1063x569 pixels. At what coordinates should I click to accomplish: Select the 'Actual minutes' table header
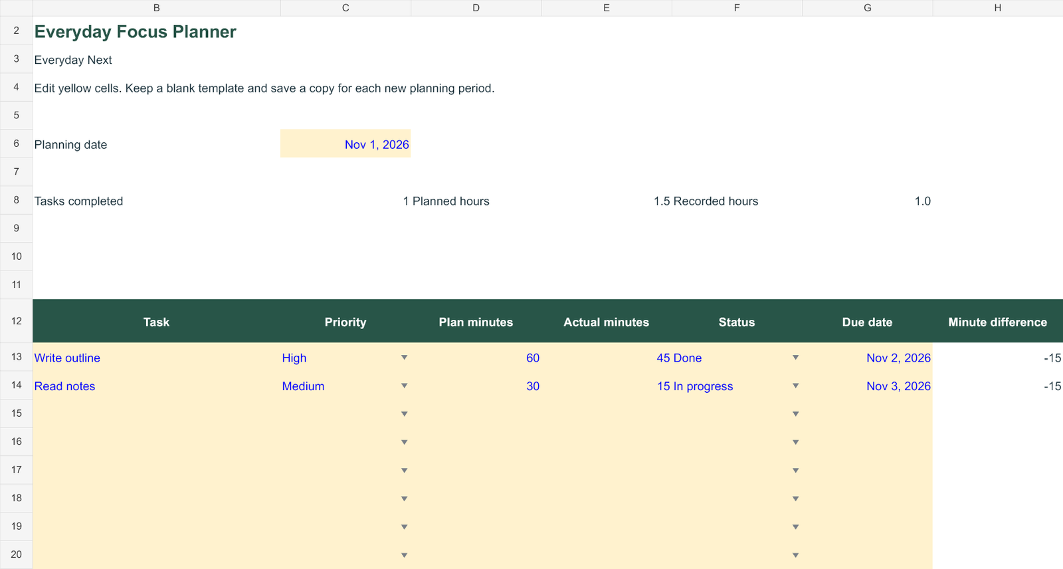click(x=607, y=322)
